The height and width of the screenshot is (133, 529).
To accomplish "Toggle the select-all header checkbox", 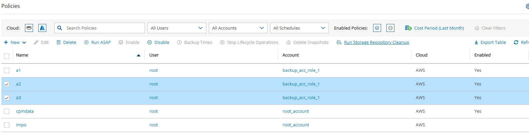I will pyautogui.click(x=7, y=56).
